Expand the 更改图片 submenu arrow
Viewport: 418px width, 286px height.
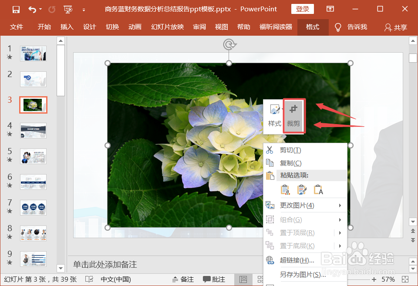340,205
